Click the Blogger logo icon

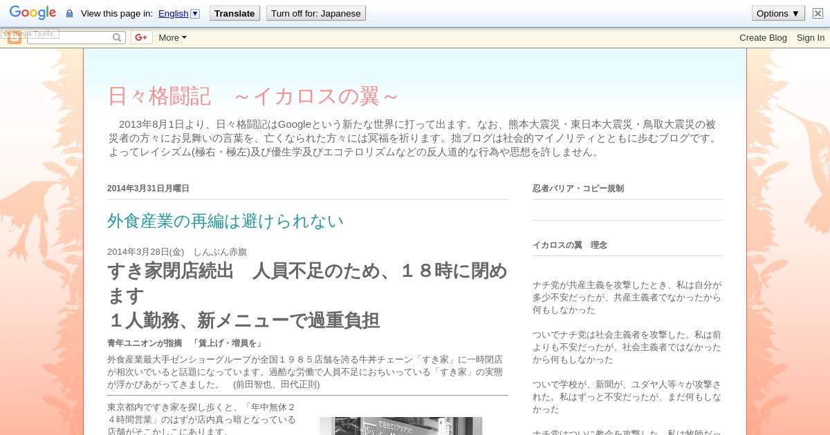click(x=15, y=38)
